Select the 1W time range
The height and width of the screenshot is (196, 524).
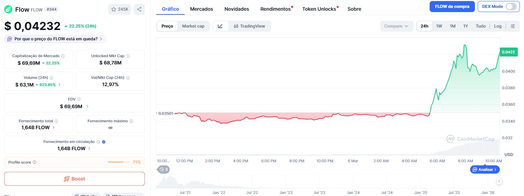point(439,26)
